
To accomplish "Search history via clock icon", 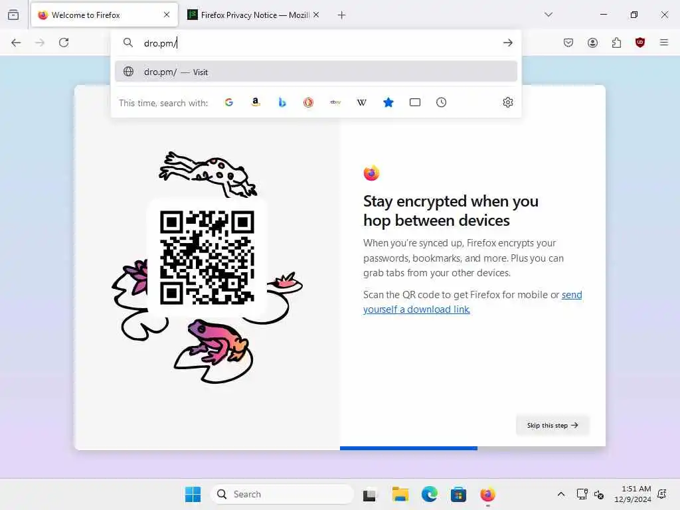I will [441, 102].
